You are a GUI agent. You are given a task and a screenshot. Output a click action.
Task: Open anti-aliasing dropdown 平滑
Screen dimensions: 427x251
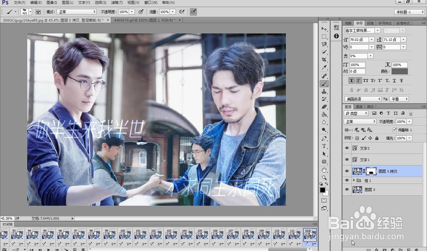click(399, 99)
